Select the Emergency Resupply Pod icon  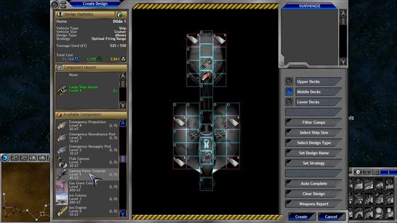tap(62, 150)
